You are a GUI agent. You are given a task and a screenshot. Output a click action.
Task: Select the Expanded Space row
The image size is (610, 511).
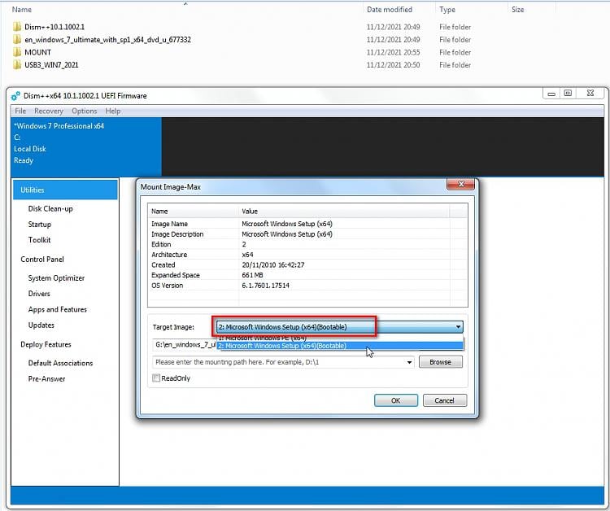click(x=307, y=275)
